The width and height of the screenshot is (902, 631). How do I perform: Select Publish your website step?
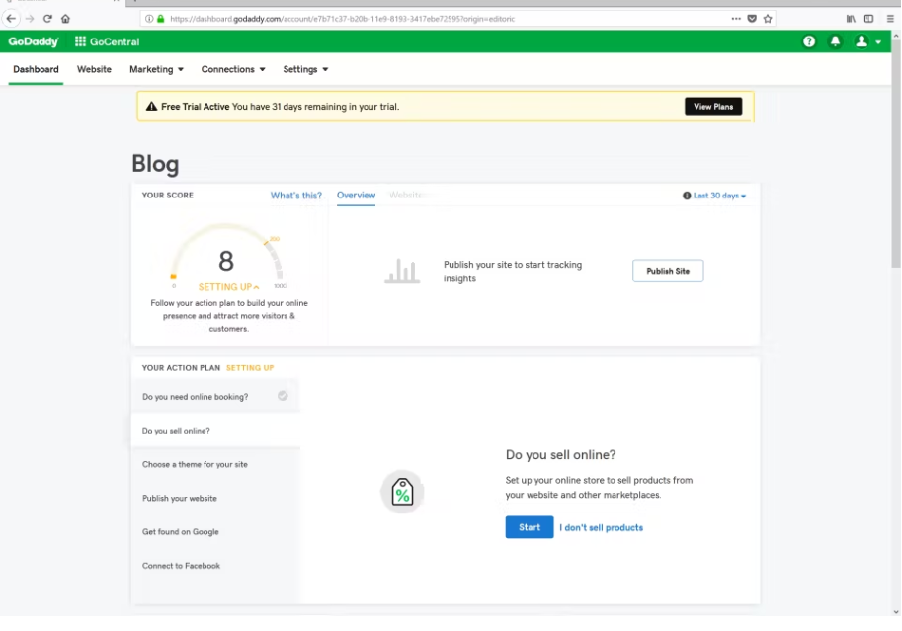pyautogui.click(x=215, y=498)
